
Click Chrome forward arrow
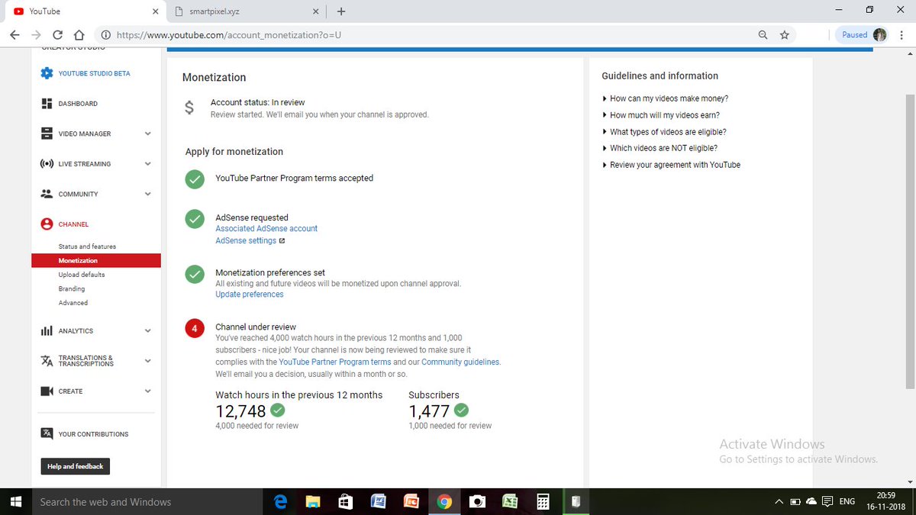(36, 35)
